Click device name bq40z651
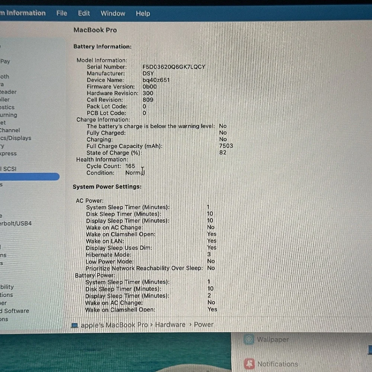This screenshot has width=372, height=372. coord(156,80)
